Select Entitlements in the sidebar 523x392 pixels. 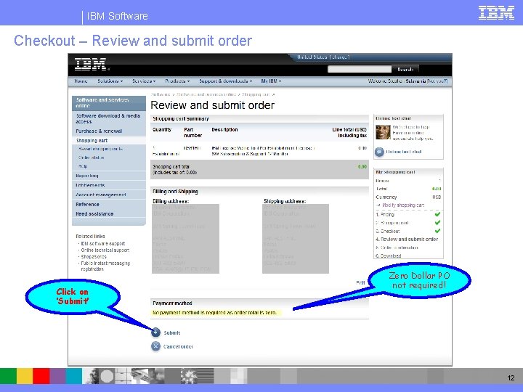[90, 185]
